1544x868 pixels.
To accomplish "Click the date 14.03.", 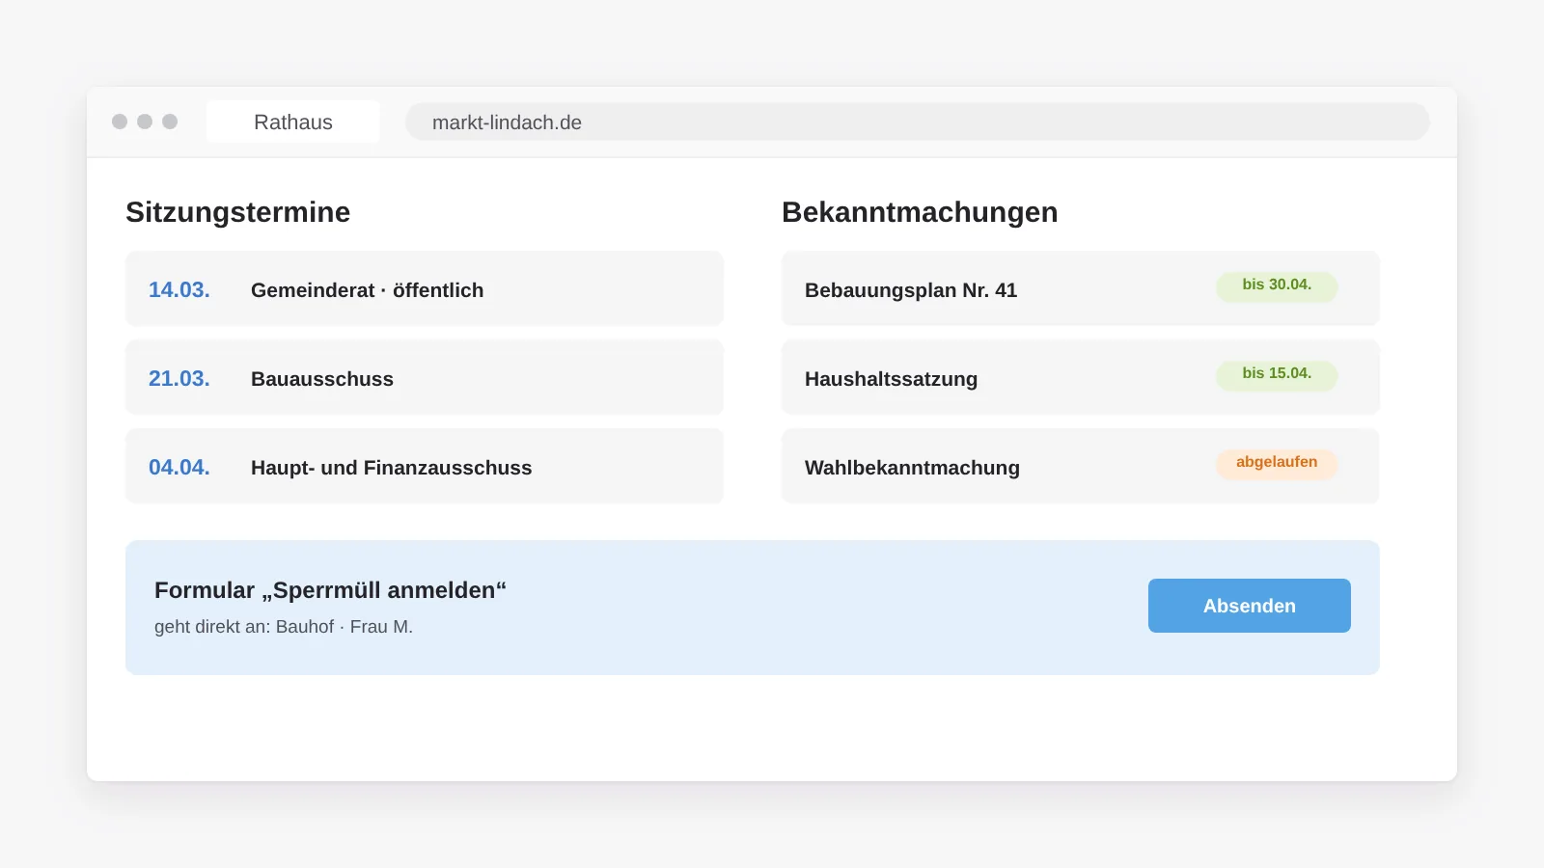I will click(x=179, y=290).
